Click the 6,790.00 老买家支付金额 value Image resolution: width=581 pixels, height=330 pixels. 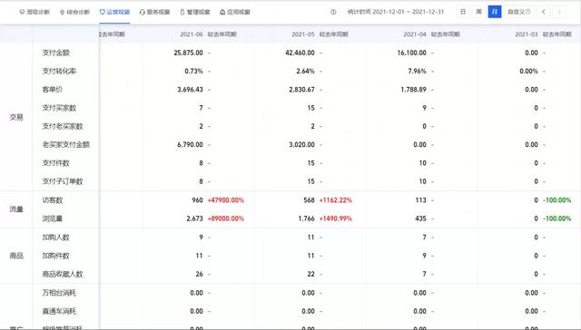tap(190, 145)
